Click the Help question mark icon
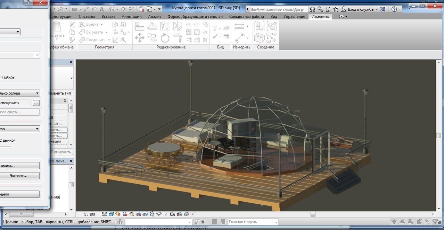The width and height of the screenshot is (444, 230). [394, 9]
